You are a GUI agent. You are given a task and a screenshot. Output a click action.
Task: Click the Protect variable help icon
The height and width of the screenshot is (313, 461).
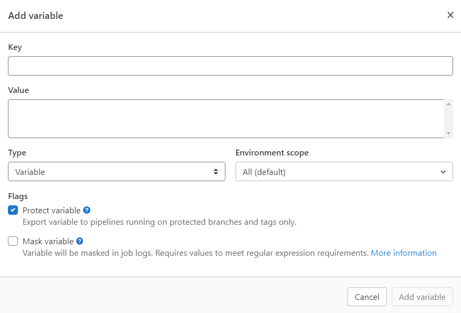click(x=87, y=210)
